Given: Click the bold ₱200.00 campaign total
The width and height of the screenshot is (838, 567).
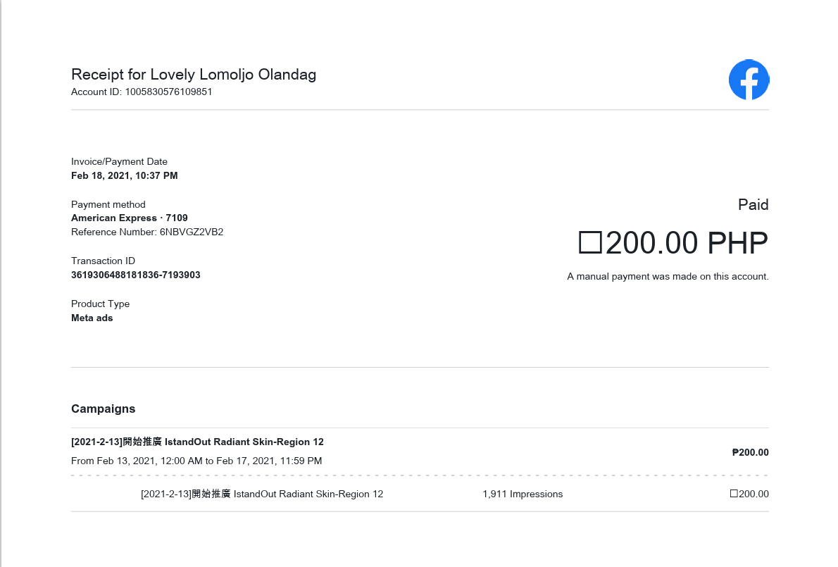Looking at the screenshot, I should 750,452.
